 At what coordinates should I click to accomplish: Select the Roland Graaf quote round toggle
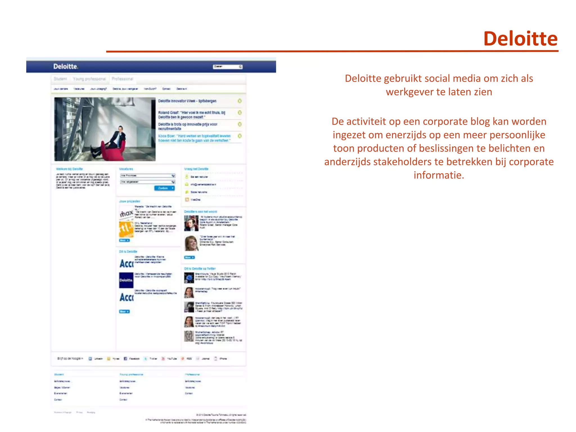[240, 113]
